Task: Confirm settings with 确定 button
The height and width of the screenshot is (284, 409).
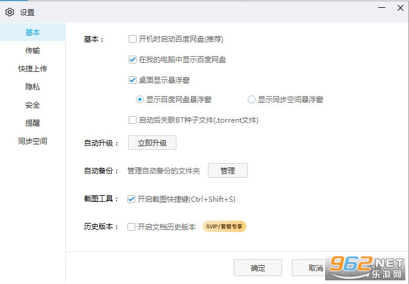Action: coord(258,268)
